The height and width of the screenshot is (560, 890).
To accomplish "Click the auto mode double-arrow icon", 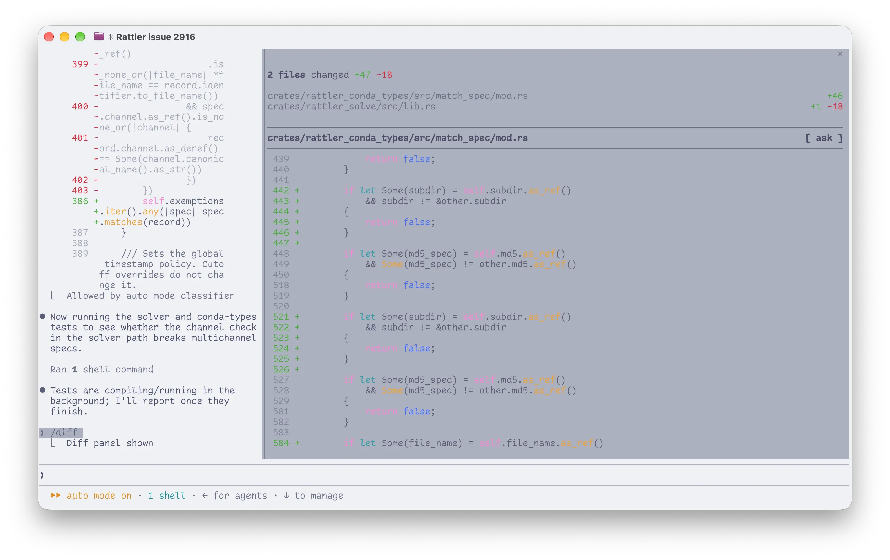I will pyautogui.click(x=55, y=495).
